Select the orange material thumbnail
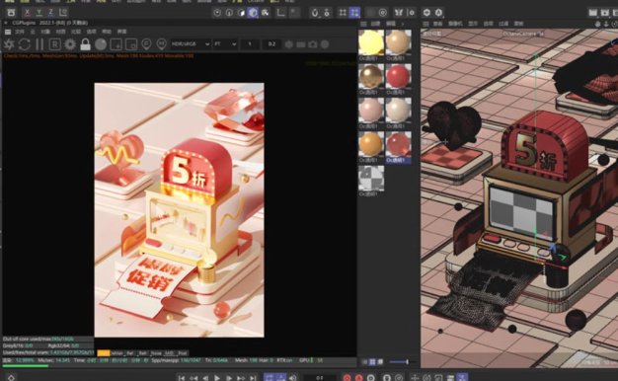 click(x=371, y=144)
